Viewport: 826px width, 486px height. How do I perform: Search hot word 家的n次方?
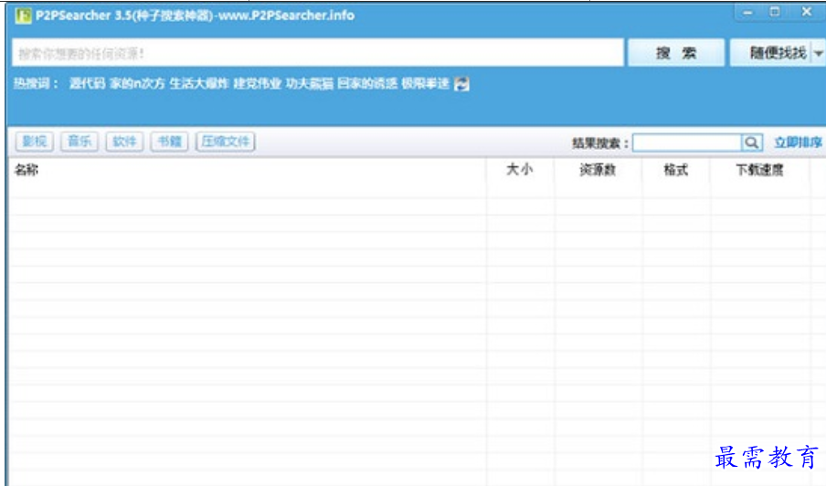[137, 84]
